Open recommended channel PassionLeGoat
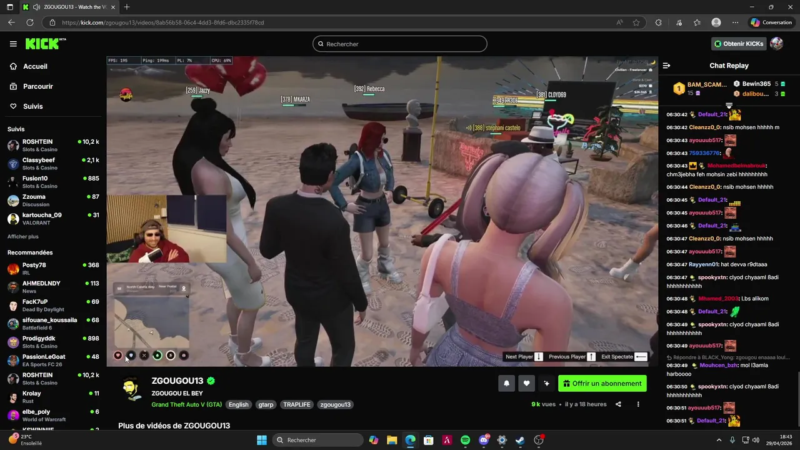This screenshot has width=800, height=450. [x=53, y=360]
